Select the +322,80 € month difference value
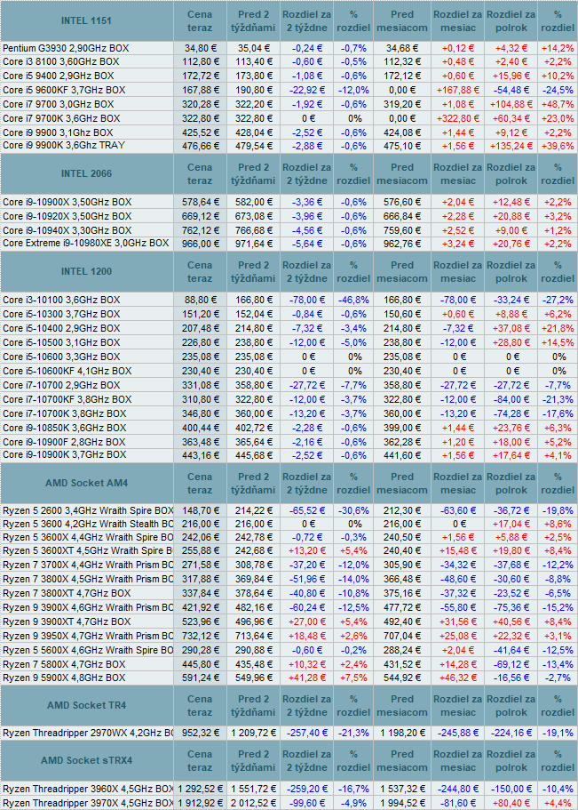The image size is (578, 810). click(458, 119)
